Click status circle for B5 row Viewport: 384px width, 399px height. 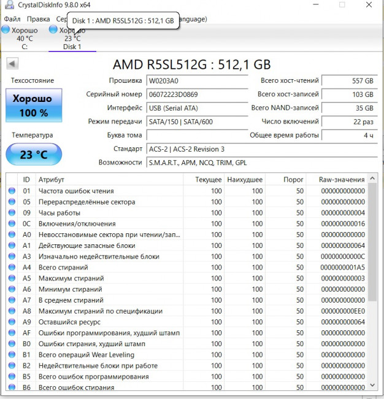[12, 376]
